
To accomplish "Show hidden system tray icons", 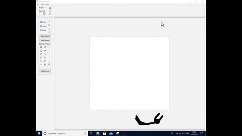I will [x=177, y=133].
